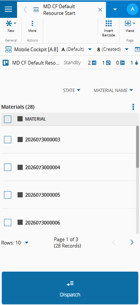The width and height of the screenshot is (140, 305).
Task: Open the hamburger navigation menu
Action: (9, 9)
